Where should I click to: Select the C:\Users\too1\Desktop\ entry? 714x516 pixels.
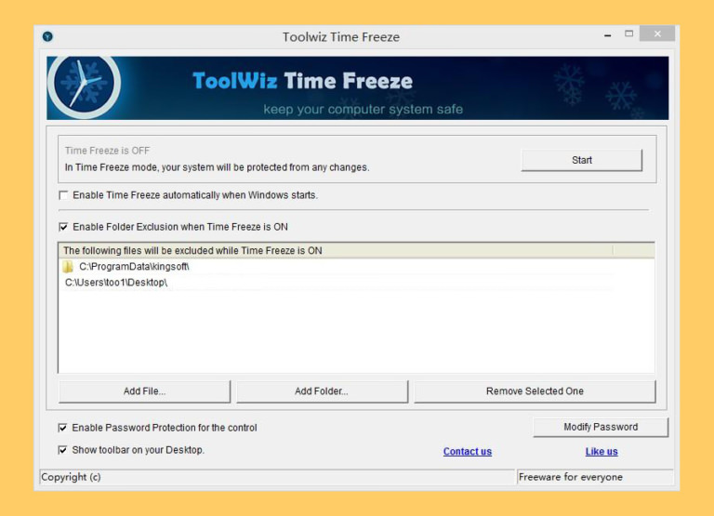[x=337, y=283]
